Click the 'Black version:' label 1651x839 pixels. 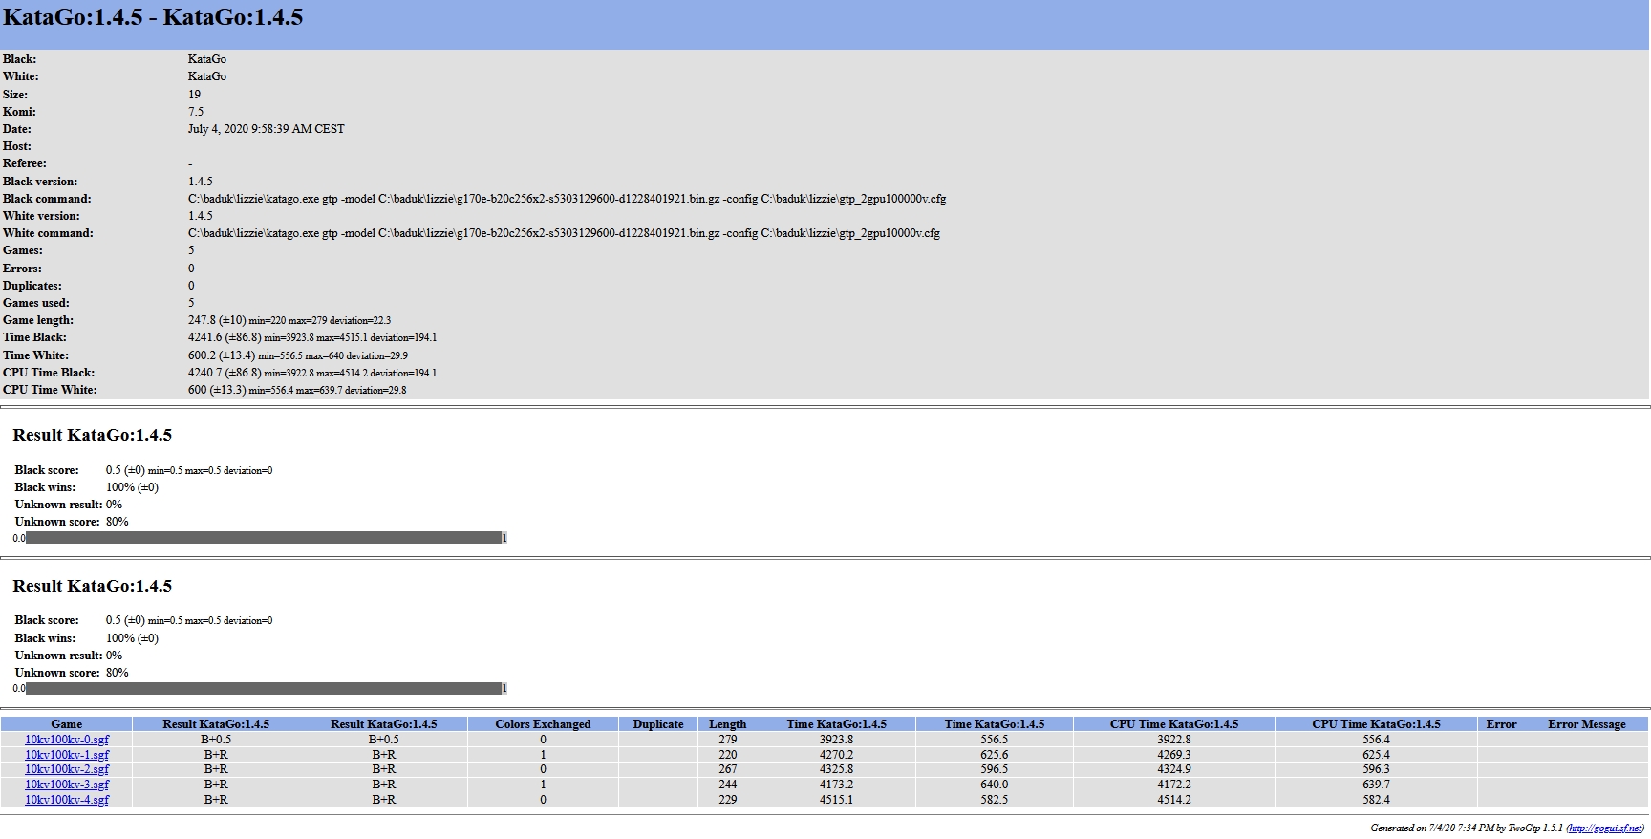[40, 182]
